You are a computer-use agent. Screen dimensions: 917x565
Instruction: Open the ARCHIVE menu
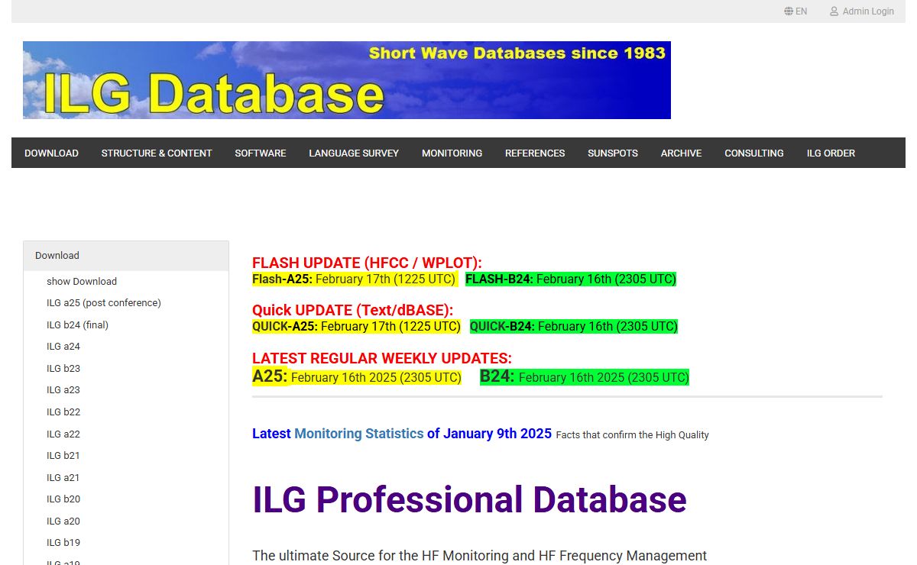(681, 153)
